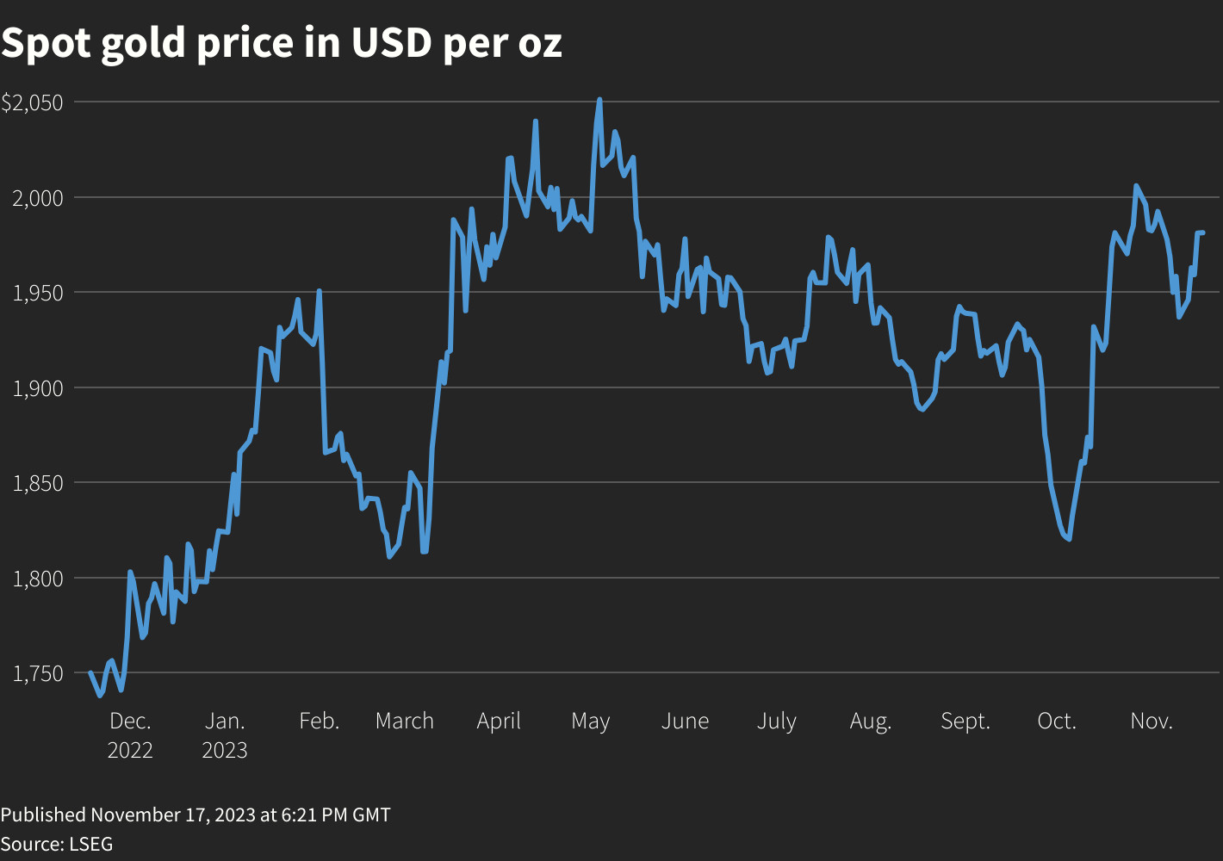Select the 2,000 y-axis label
This screenshot has width=1223, height=861.
[x=38, y=198]
